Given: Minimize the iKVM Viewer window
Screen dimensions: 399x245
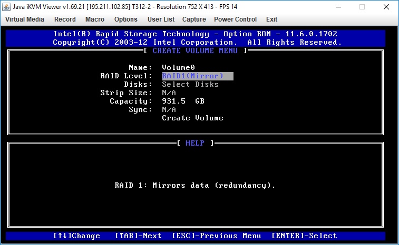Looking at the screenshot, I should (338, 7).
